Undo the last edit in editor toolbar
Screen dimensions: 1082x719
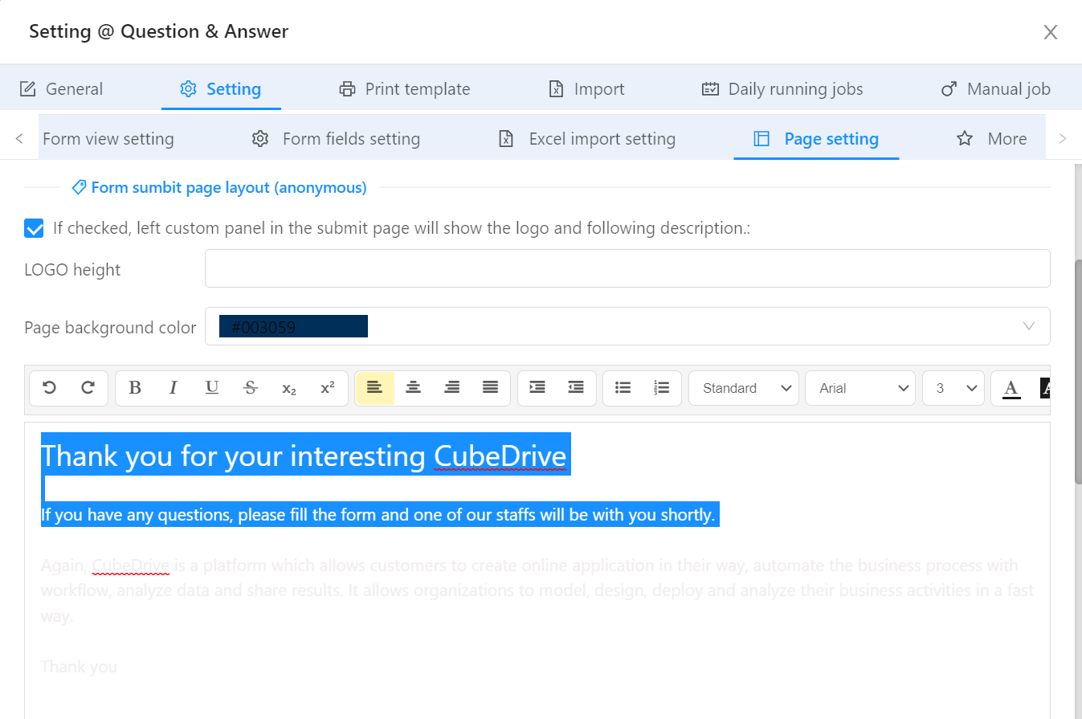coord(50,388)
